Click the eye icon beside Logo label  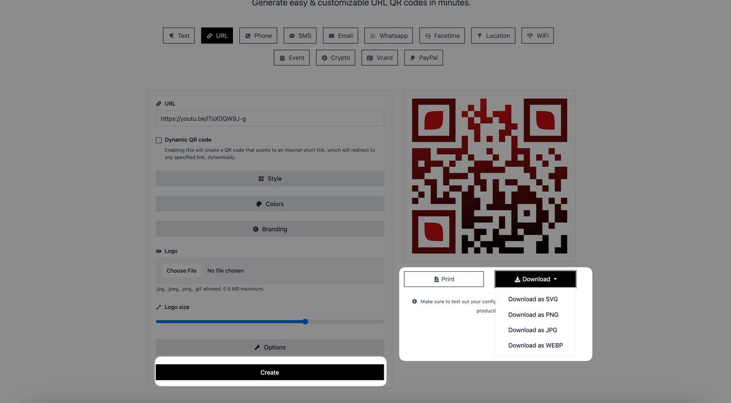(x=159, y=251)
